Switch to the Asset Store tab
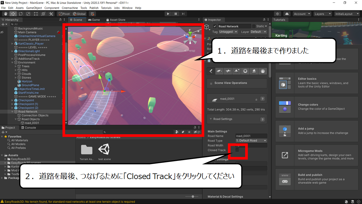The height and width of the screenshot is (204, 362). coord(116,20)
